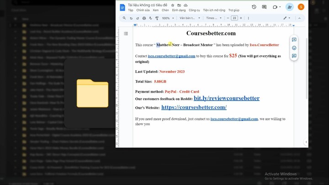Suggest edits from the side icon

tap(294, 56)
